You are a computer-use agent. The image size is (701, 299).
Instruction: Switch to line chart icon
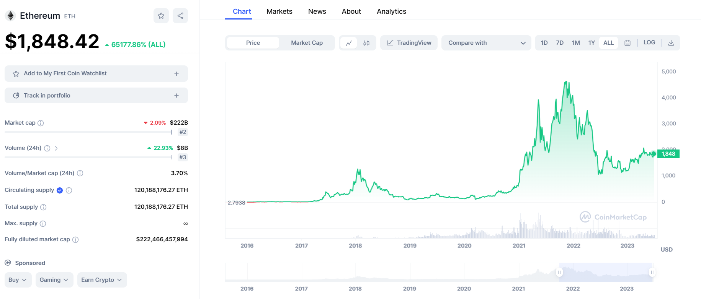[x=349, y=43]
